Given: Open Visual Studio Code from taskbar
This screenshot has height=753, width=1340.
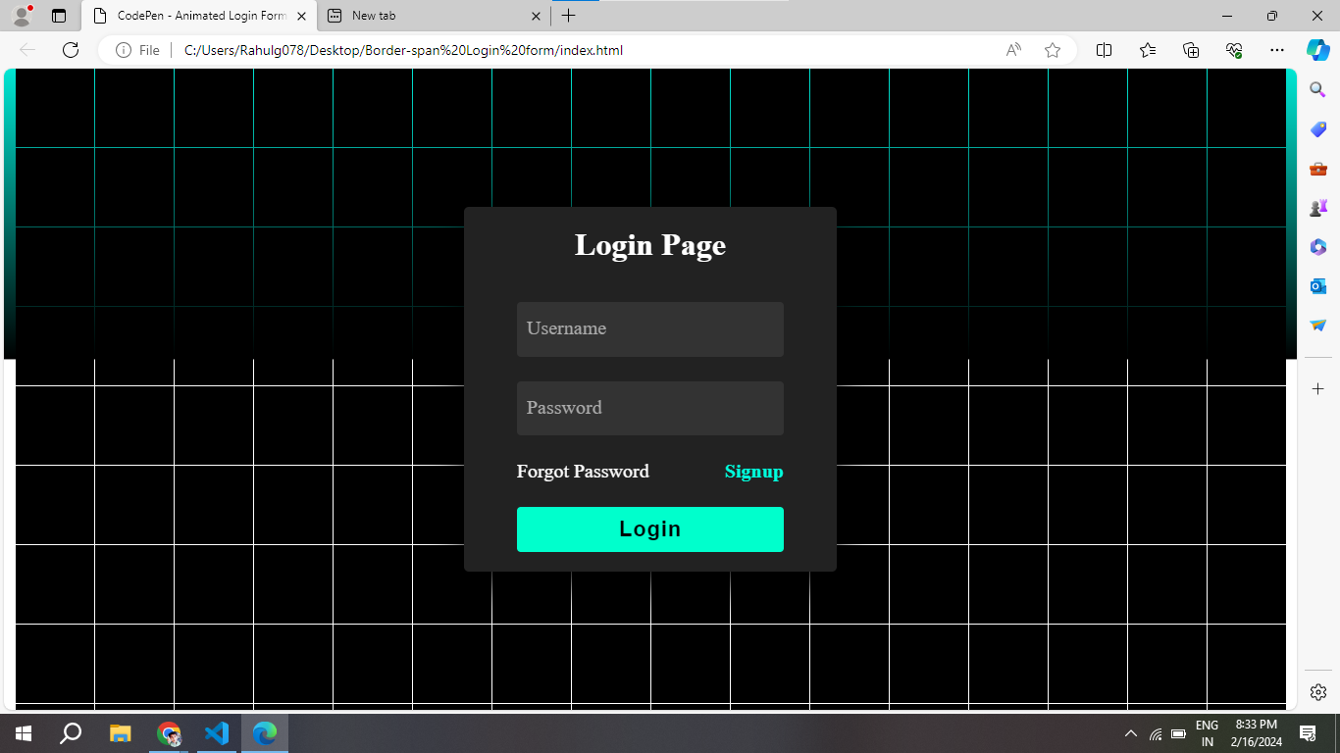Looking at the screenshot, I should click(217, 733).
